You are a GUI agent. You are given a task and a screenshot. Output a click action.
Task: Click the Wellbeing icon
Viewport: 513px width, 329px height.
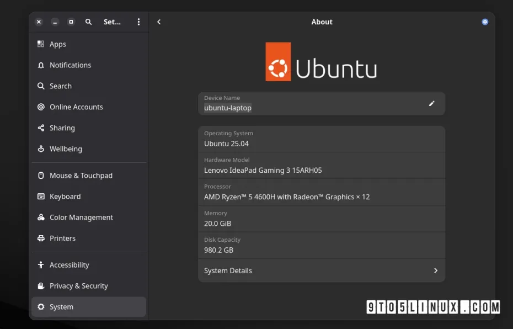pyautogui.click(x=41, y=148)
